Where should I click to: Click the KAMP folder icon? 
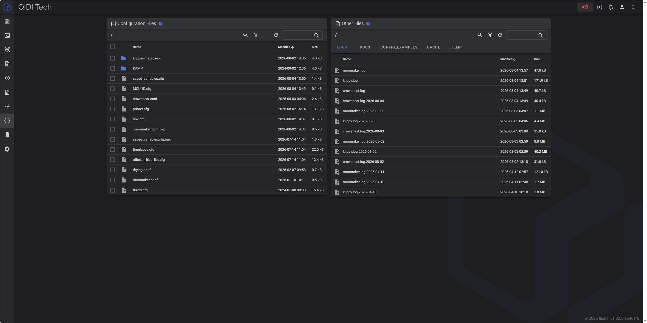pos(124,68)
